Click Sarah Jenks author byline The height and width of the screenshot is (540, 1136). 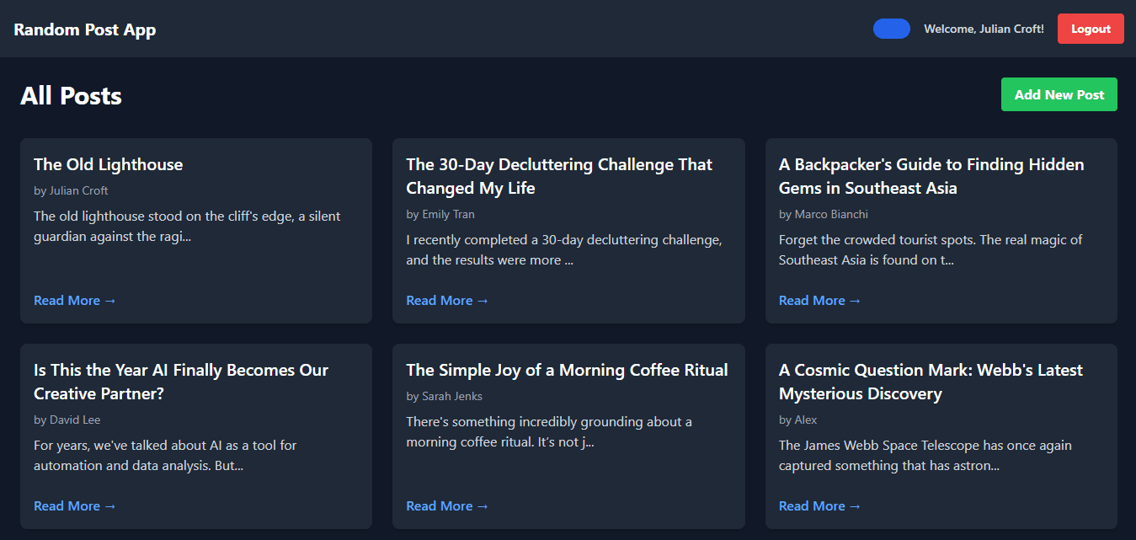pos(444,396)
